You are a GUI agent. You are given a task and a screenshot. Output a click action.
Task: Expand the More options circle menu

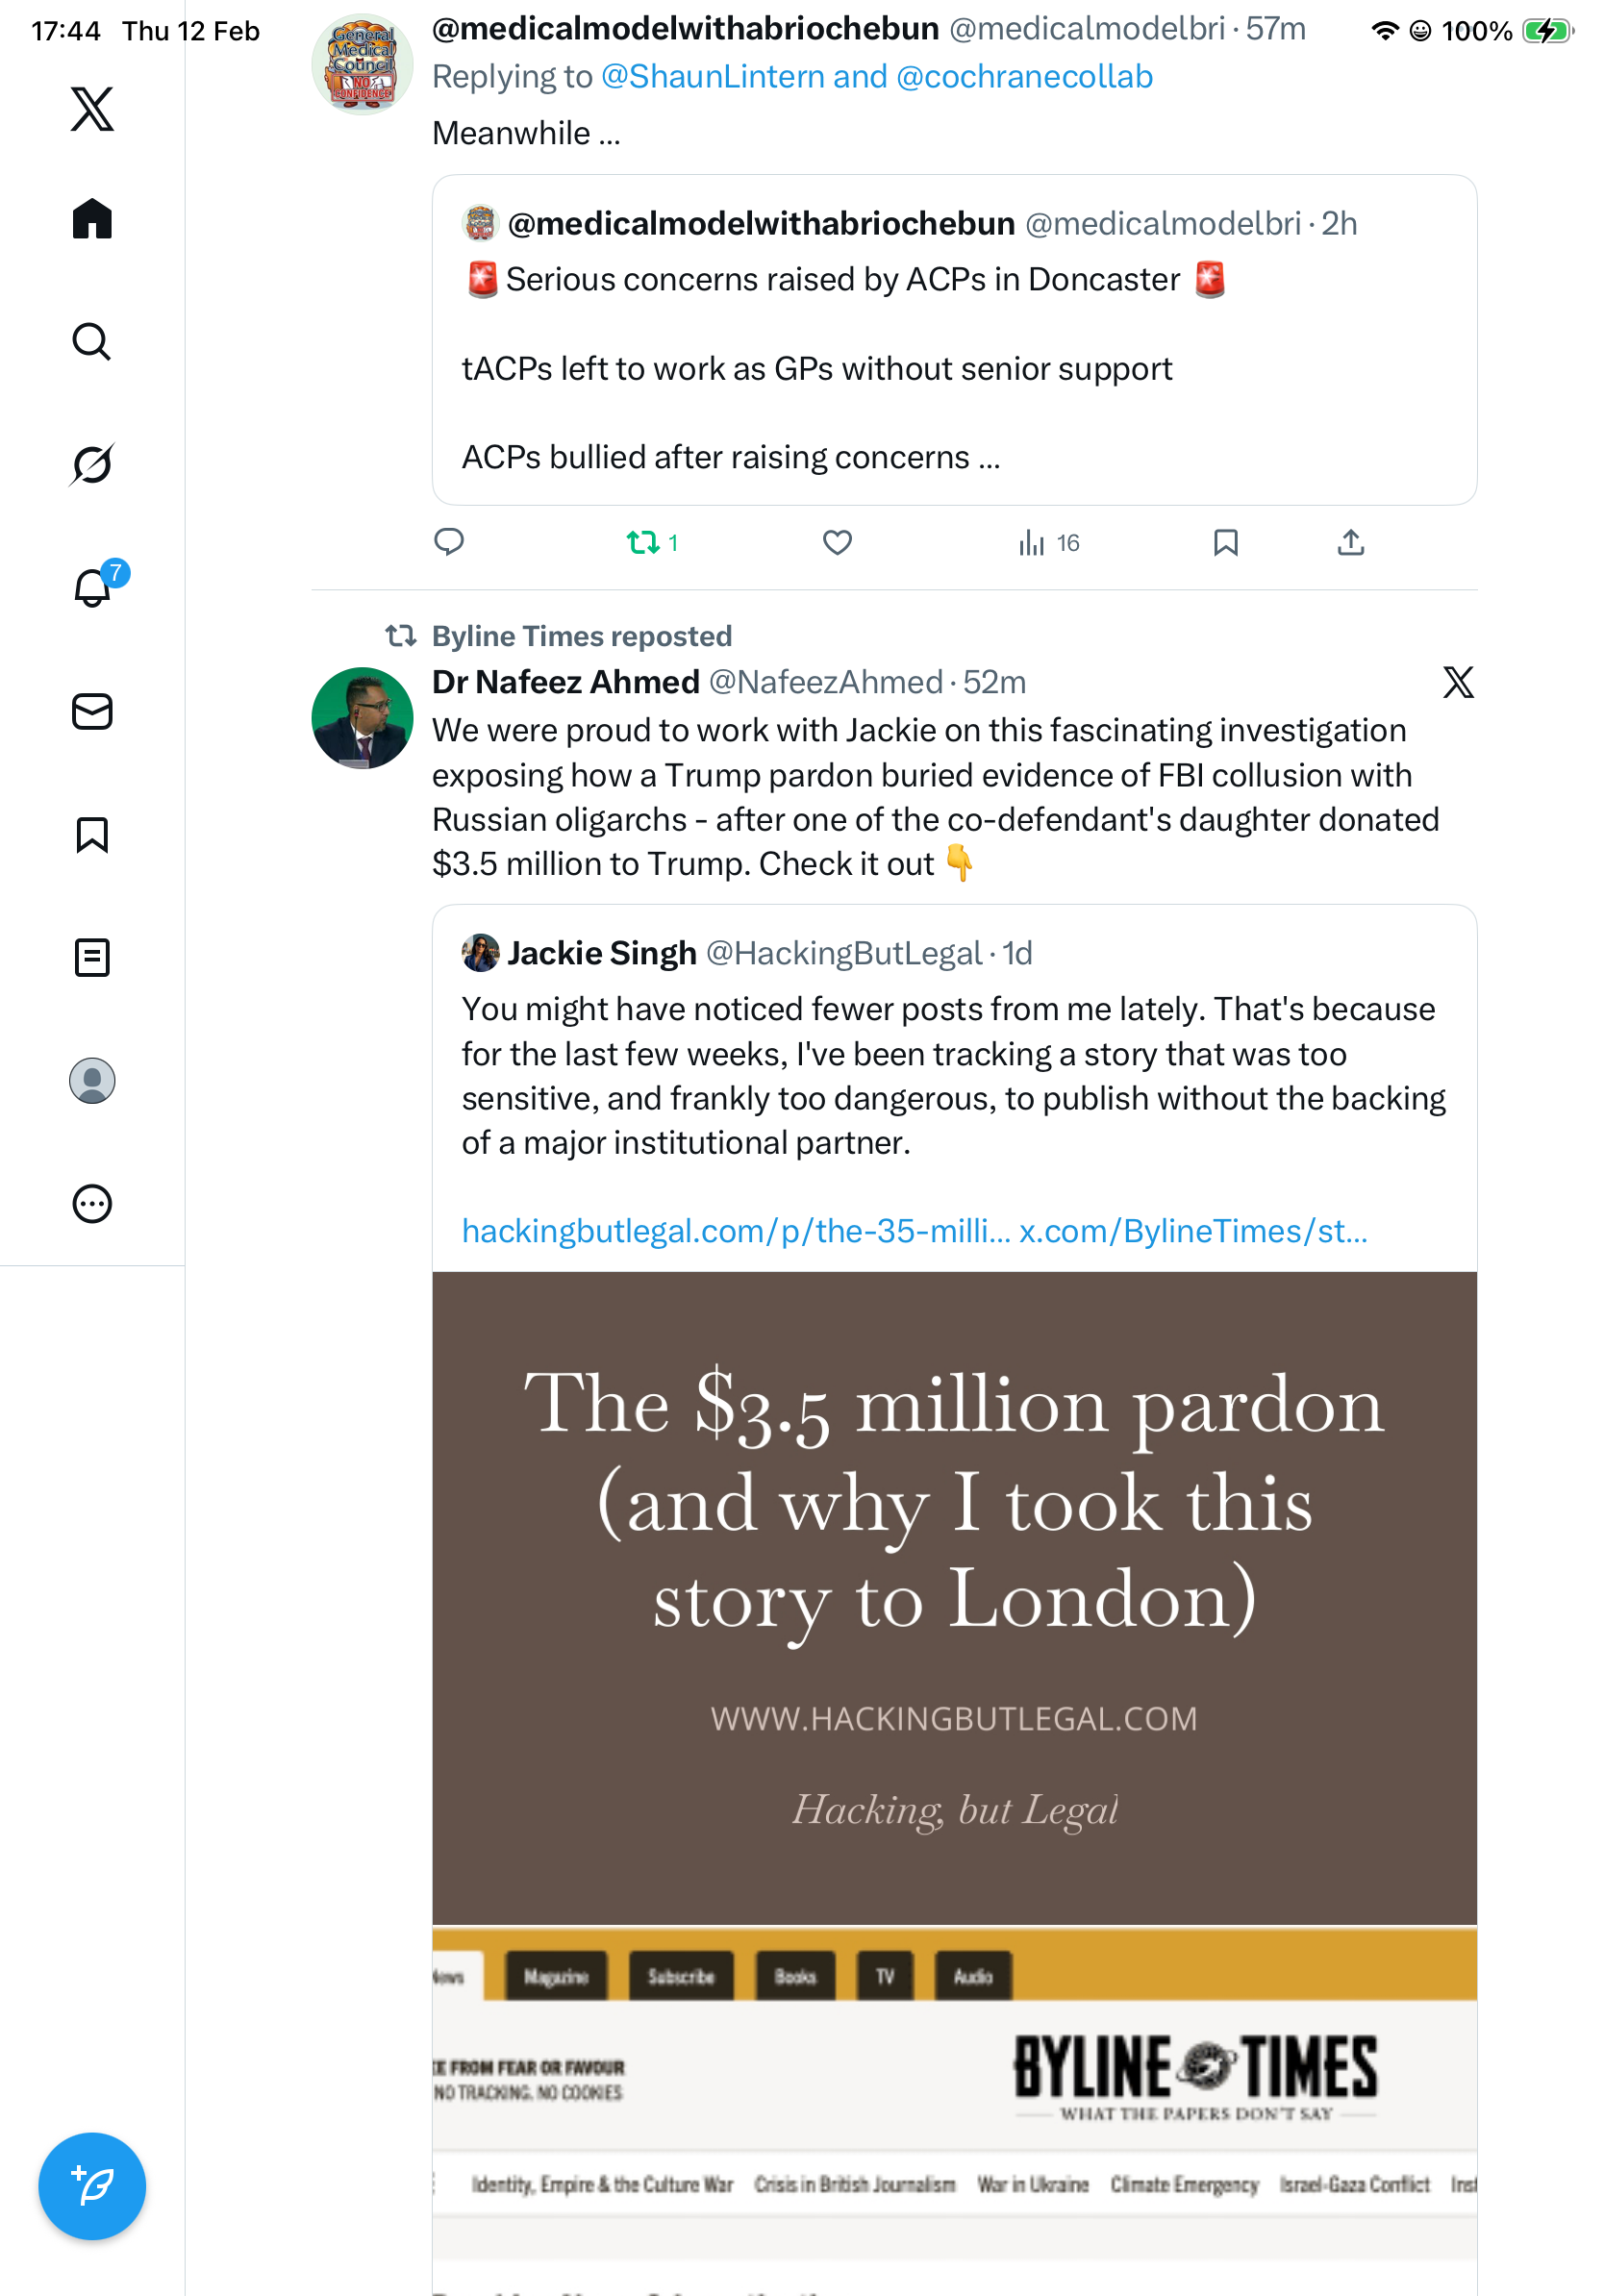coord(92,1204)
